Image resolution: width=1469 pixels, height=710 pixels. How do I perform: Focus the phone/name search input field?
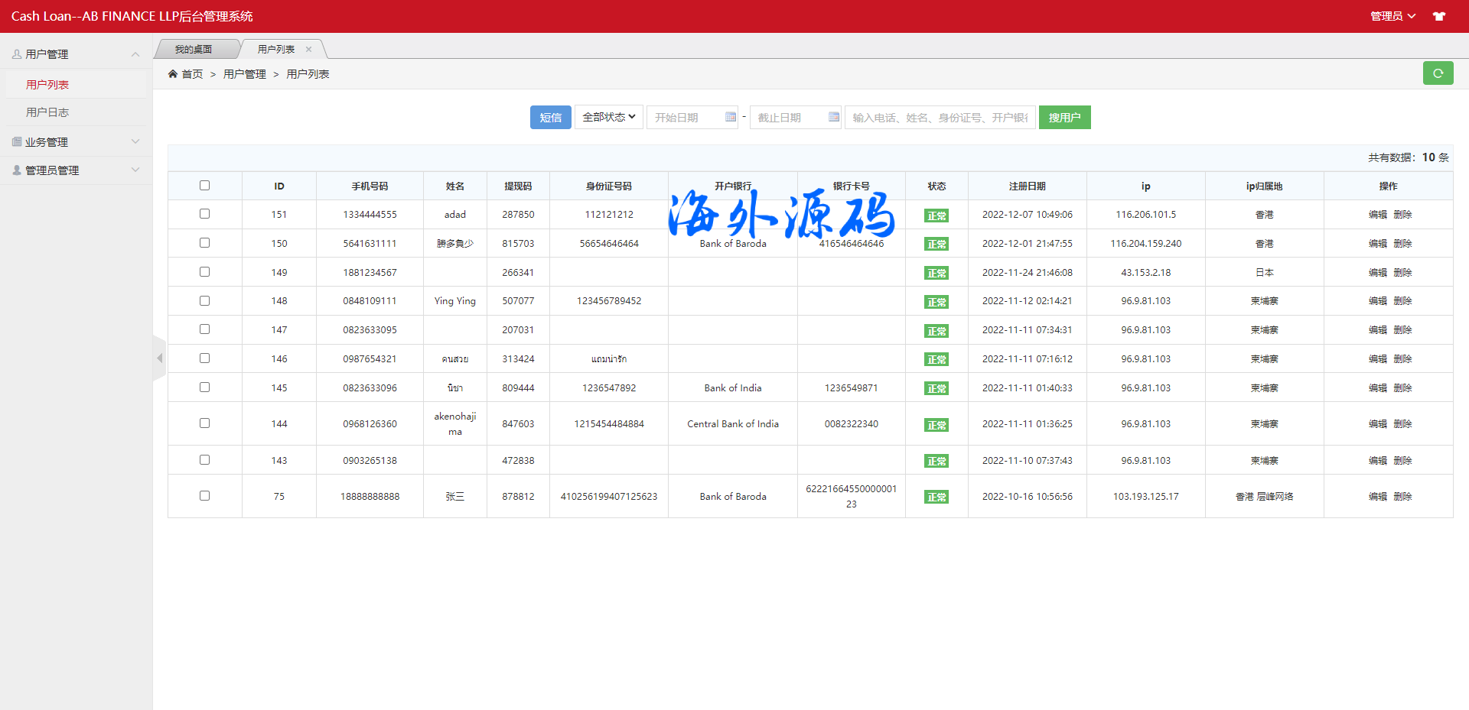pos(940,118)
